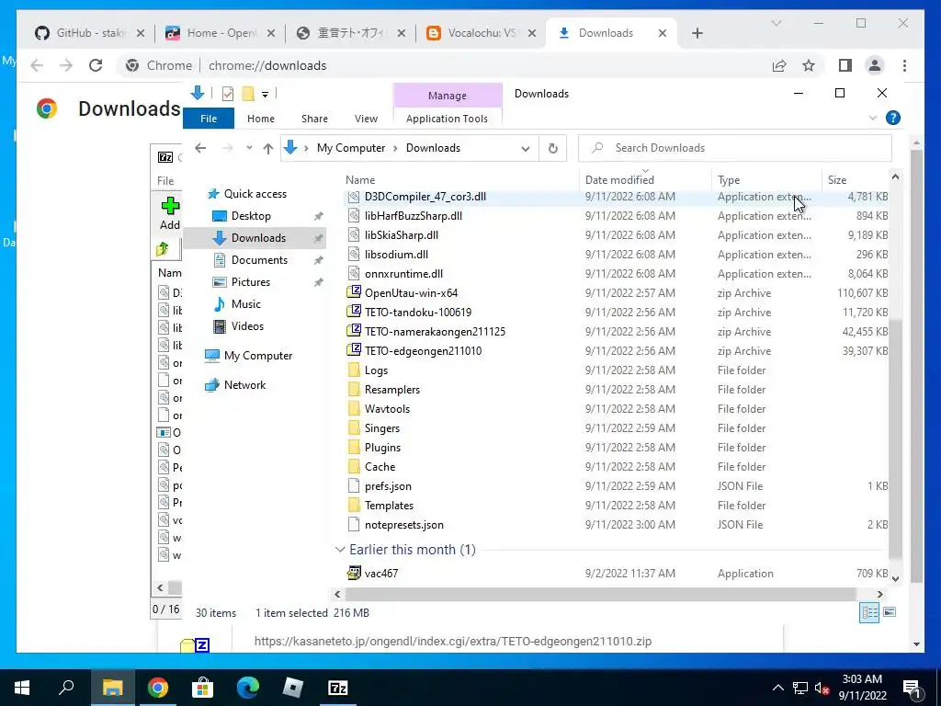Viewport: 941px width, 706px height.
Task: Click the New folder quick access icon
Action: [248, 94]
